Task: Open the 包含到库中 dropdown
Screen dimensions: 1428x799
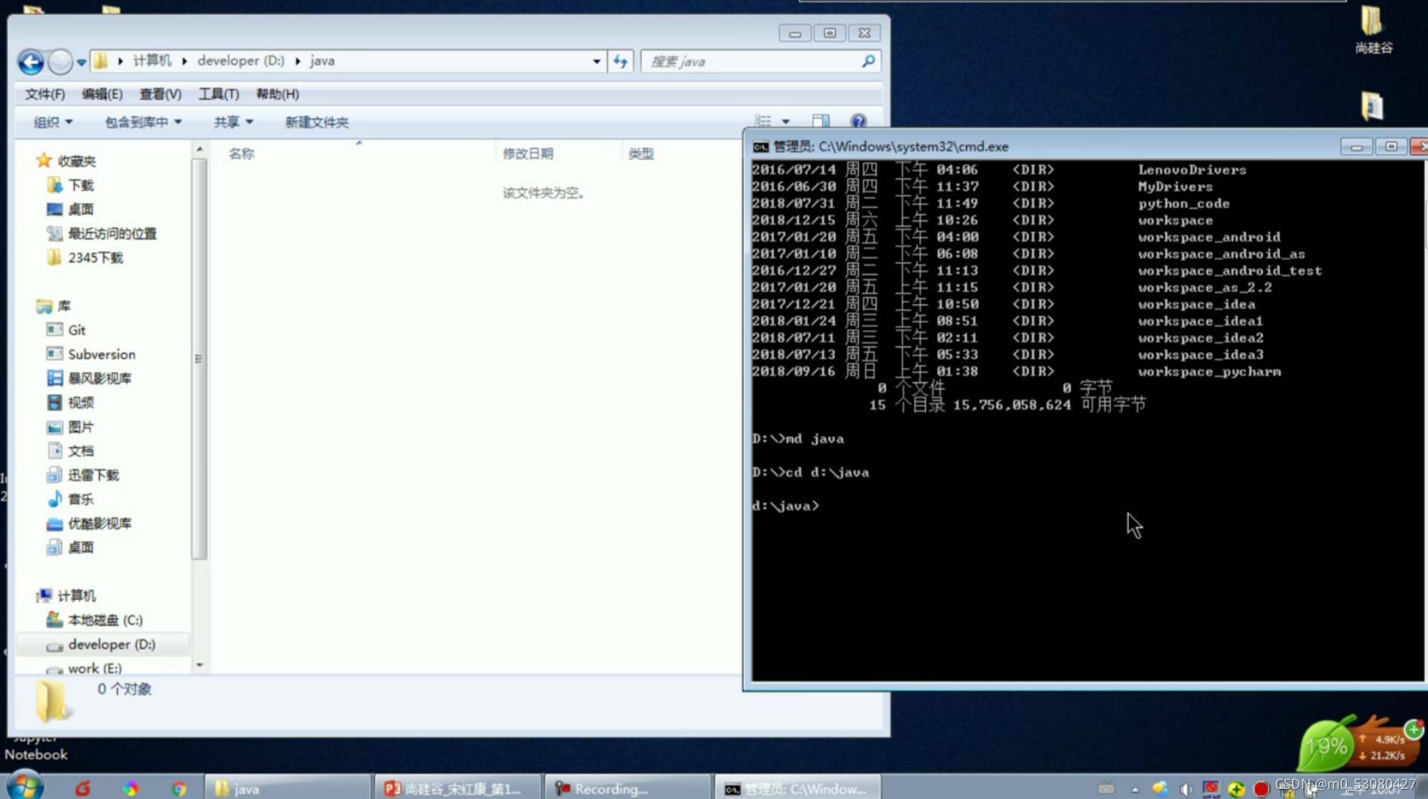Action: [x=142, y=122]
